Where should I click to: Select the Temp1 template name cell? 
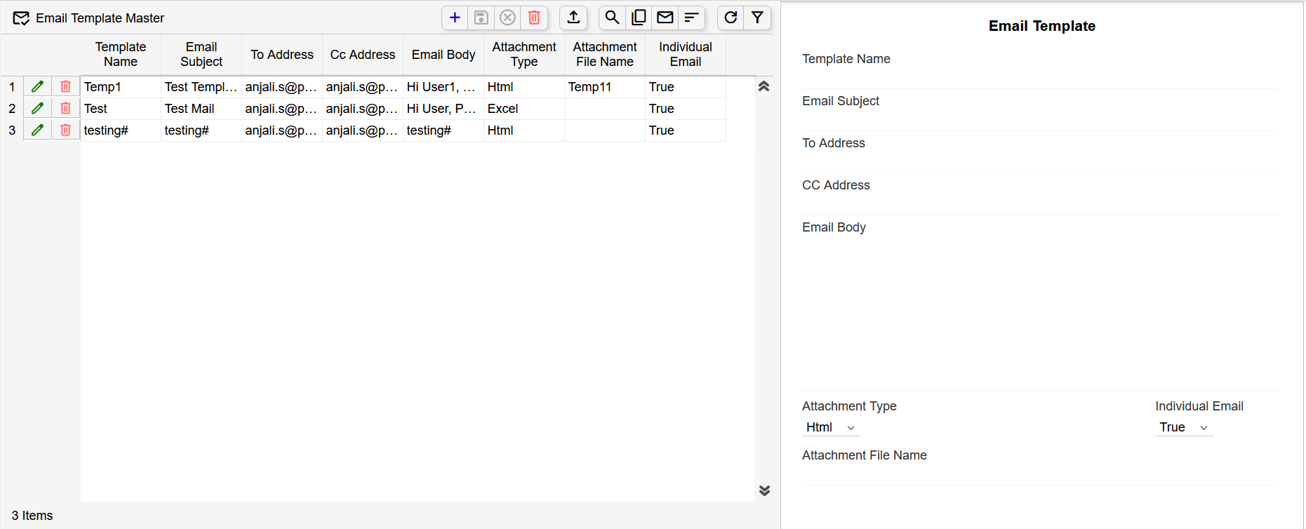point(121,87)
